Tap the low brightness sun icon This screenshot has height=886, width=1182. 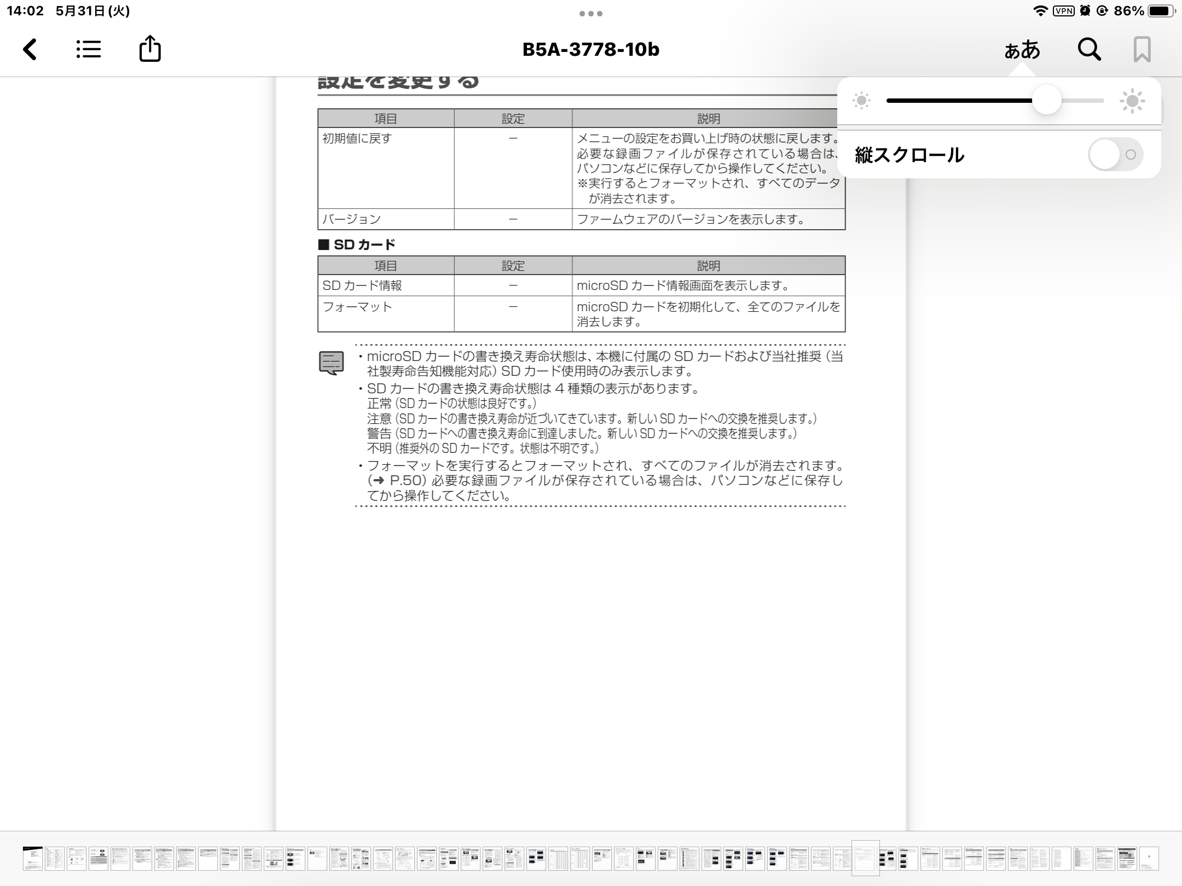coord(861,101)
